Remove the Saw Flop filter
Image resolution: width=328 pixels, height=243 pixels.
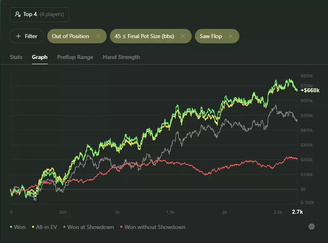click(231, 36)
